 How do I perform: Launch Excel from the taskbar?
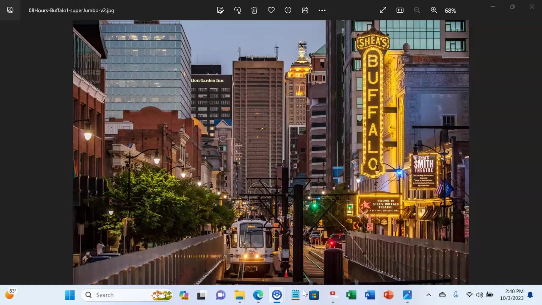click(351, 295)
